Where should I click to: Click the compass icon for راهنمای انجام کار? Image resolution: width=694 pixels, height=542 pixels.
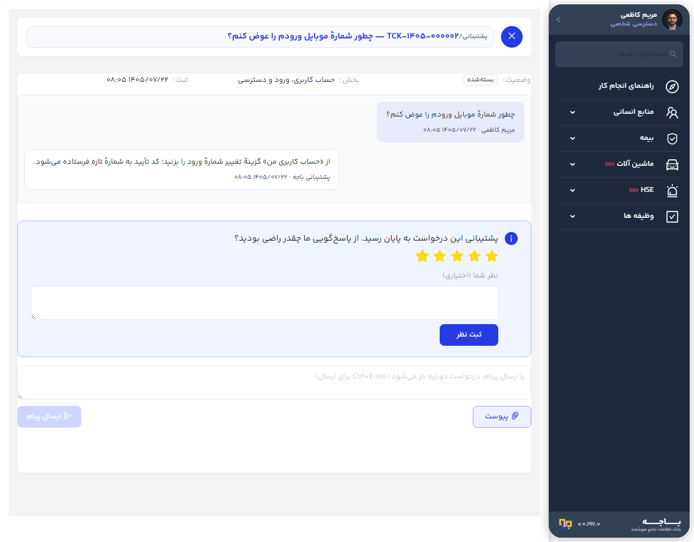(672, 87)
